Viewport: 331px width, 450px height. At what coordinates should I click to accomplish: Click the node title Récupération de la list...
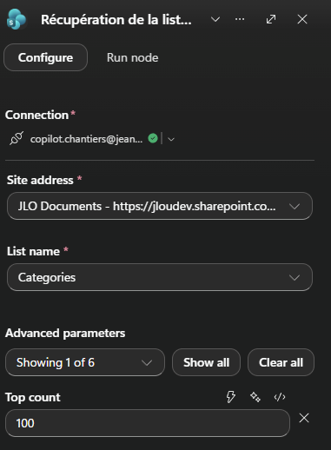[x=116, y=20]
